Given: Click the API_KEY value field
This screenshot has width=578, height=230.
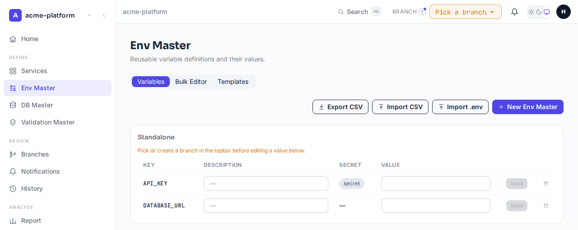Looking at the screenshot, I should [436, 184].
